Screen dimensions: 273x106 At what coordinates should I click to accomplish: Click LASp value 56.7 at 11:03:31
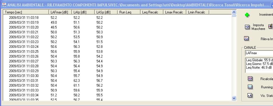click(x=99, y=81)
